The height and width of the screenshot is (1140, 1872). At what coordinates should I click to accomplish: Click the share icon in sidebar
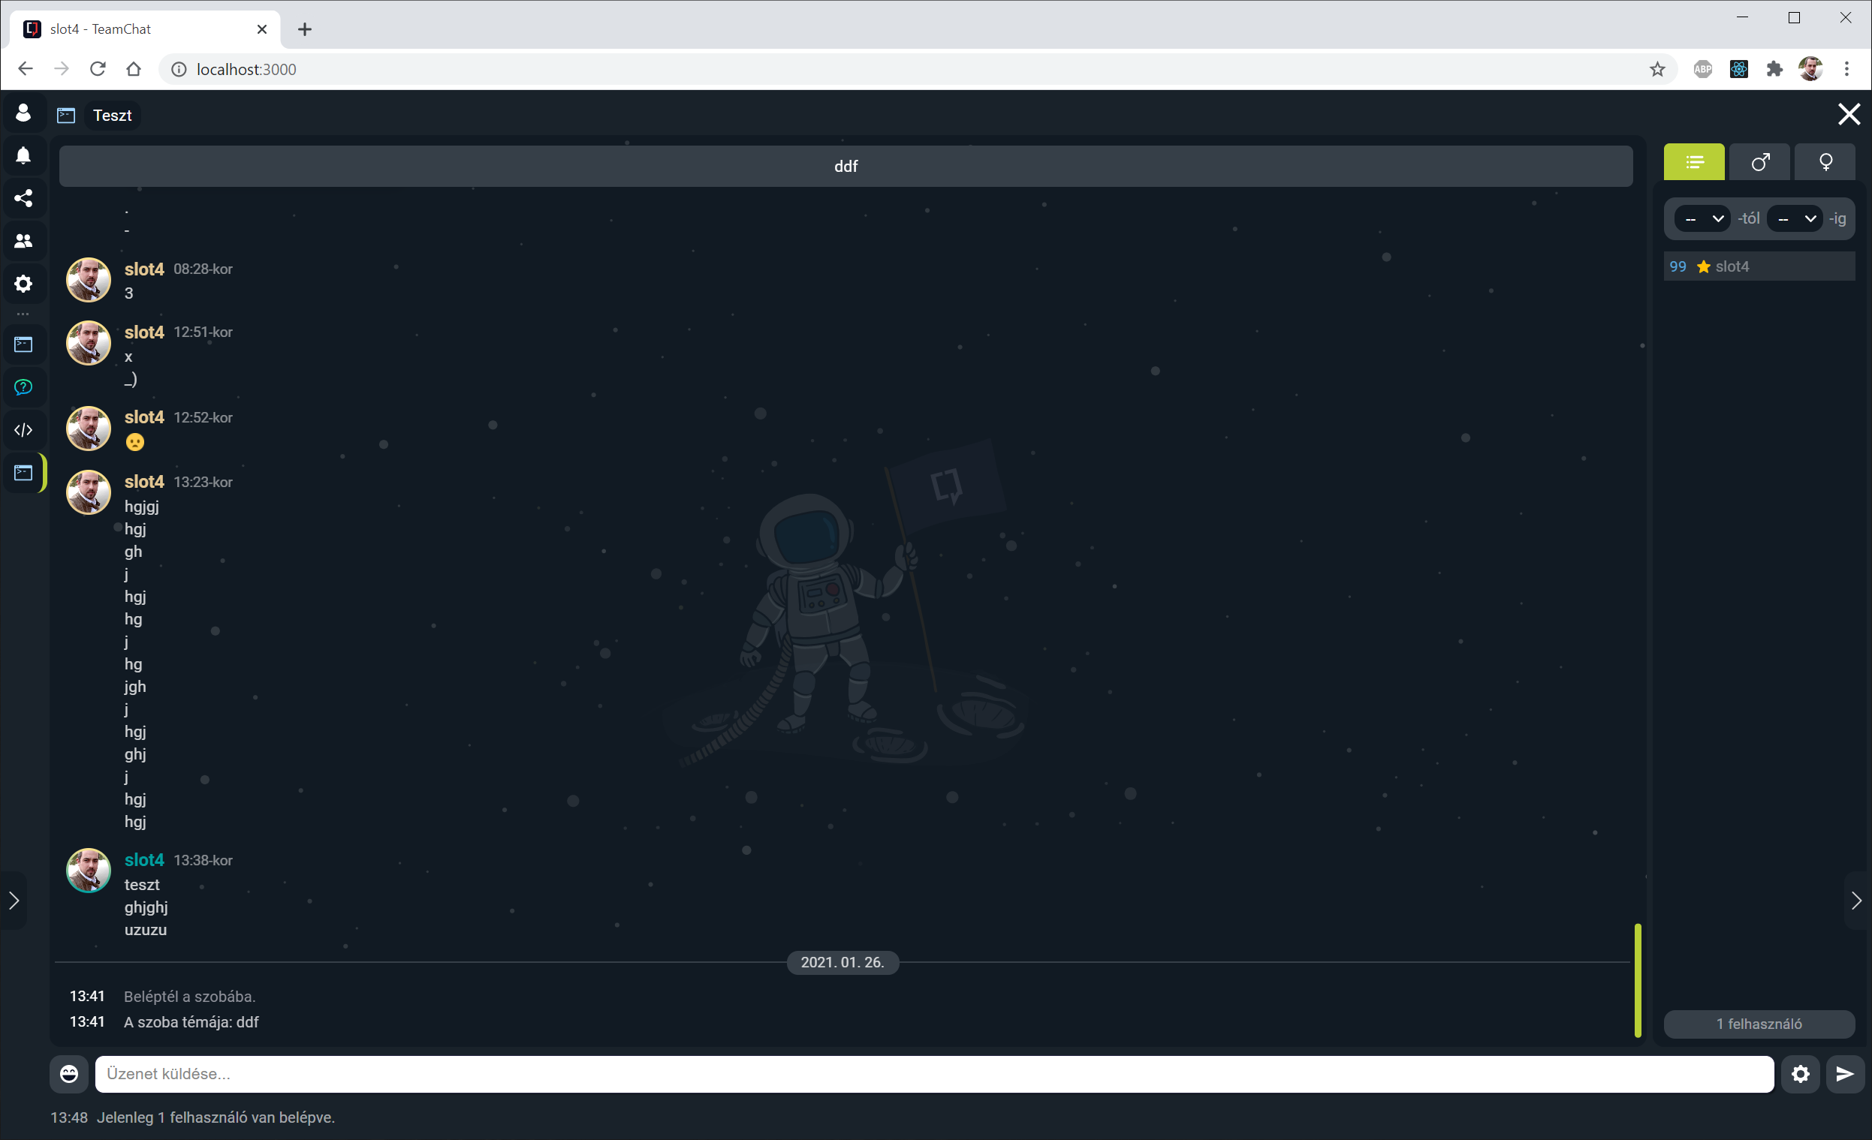(23, 198)
